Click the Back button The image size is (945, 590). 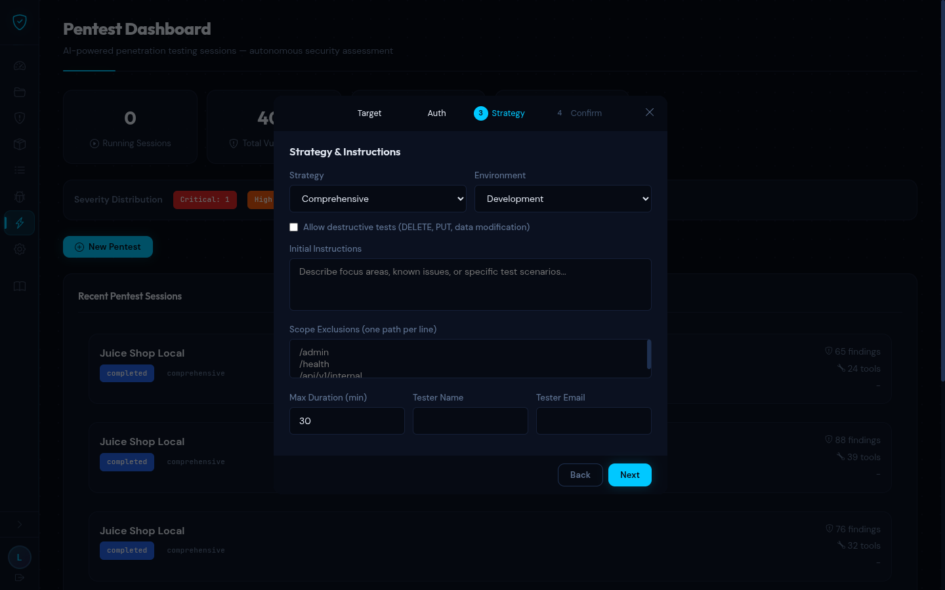[x=580, y=475]
